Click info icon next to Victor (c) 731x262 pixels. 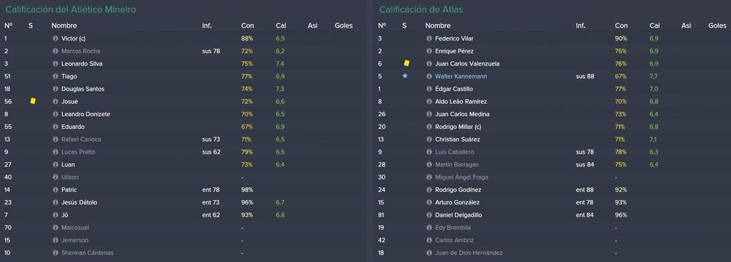[56, 38]
